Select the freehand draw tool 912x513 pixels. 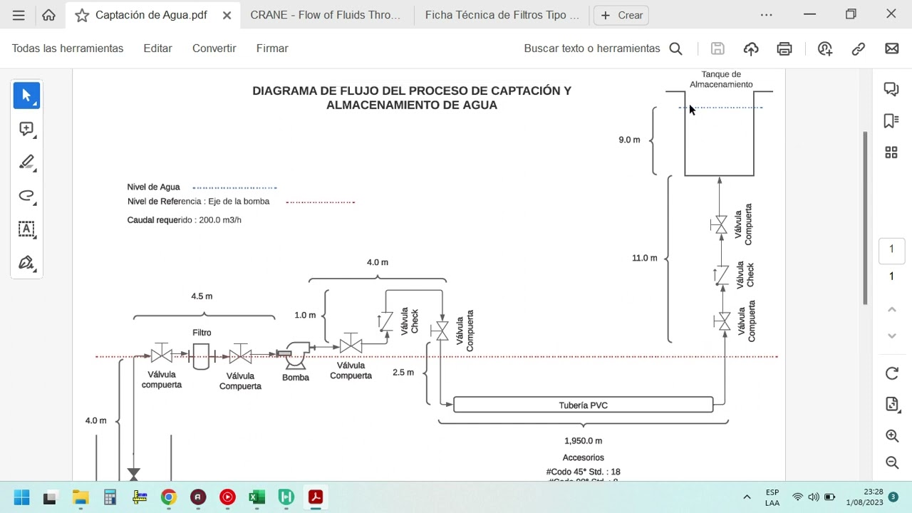pos(26,196)
